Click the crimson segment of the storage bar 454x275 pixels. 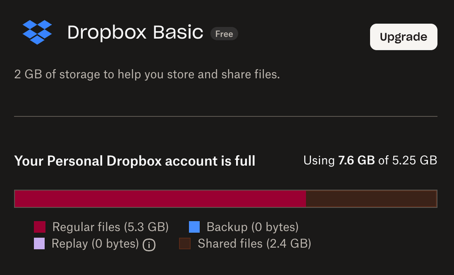[x=160, y=199]
